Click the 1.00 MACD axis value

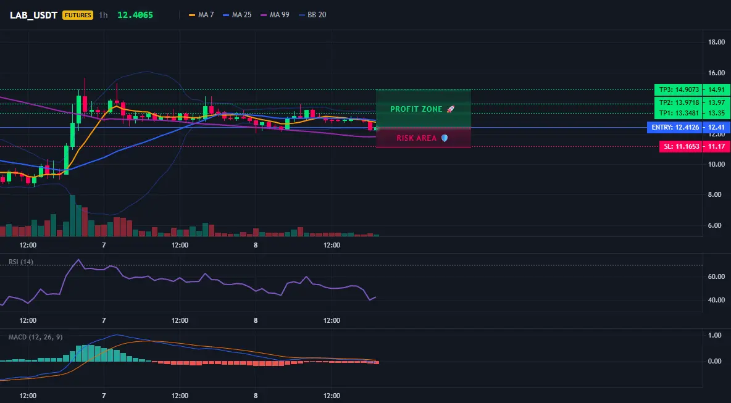pos(715,335)
